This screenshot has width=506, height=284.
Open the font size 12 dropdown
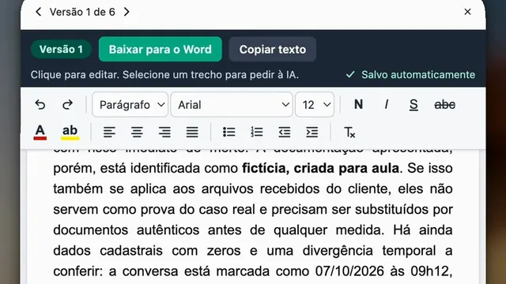(315, 105)
